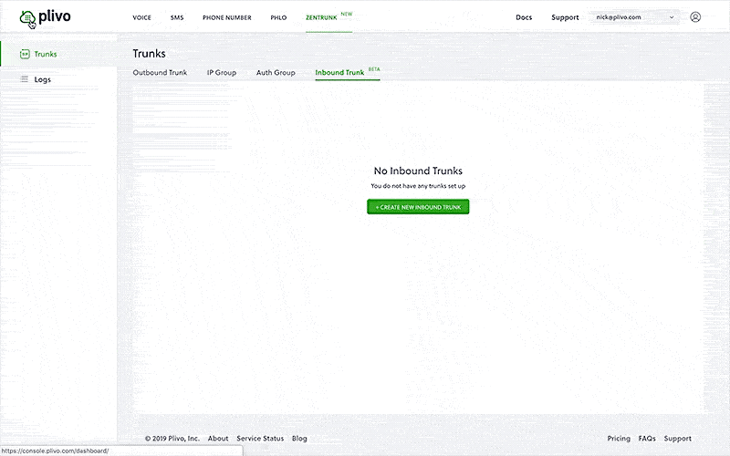Select the Inbound Trunk tab
Screen dimensions: 730x456
tap(339, 72)
